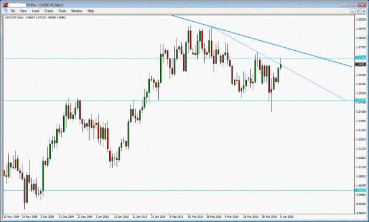Click the 12 Jan 2010 date label
369x222 pixels.
point(122,217)
